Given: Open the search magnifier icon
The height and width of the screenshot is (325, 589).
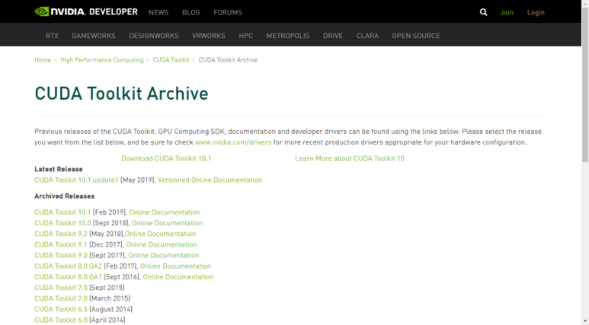Looking at the screenshot, I should [483, 12].
